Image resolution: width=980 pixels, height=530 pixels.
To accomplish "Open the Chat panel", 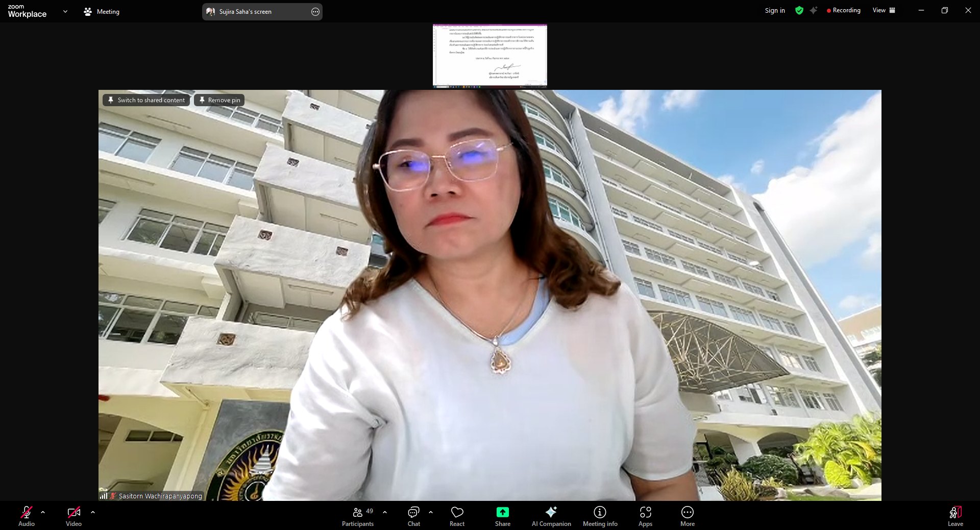I will coord(413,516).
